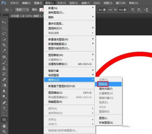Select the Lasso tool
152x134 pixels.
[4, 33]
